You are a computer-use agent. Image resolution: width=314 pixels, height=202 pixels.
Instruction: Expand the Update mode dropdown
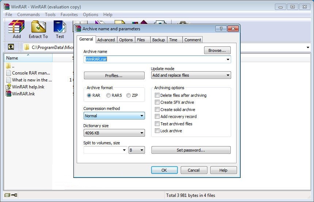pyautogui.click(x=191, y=75)
